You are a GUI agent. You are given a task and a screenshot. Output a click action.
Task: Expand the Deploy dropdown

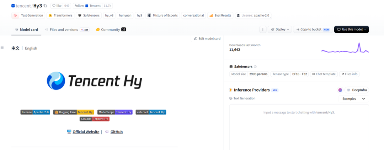[x=280, y=30]
